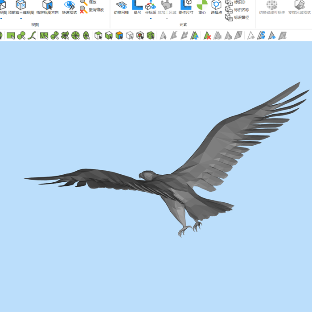This screenshot has height=312, width=312.
Task: Select the green segmented ellipse marking tool
Action: [x=86, y=36]
